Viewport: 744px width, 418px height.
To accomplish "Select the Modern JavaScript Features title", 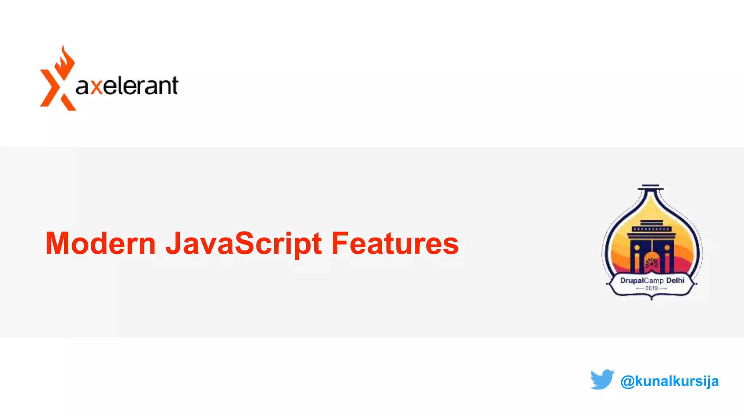I will coord(252,243).
